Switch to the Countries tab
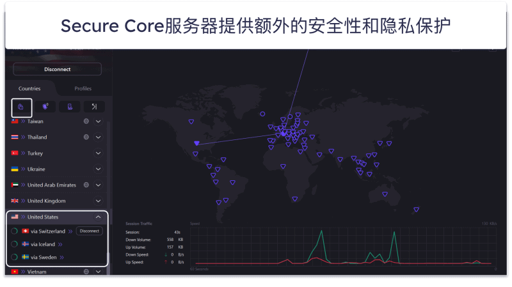This screenshot has width=512, height=287. tap(29, 88)
